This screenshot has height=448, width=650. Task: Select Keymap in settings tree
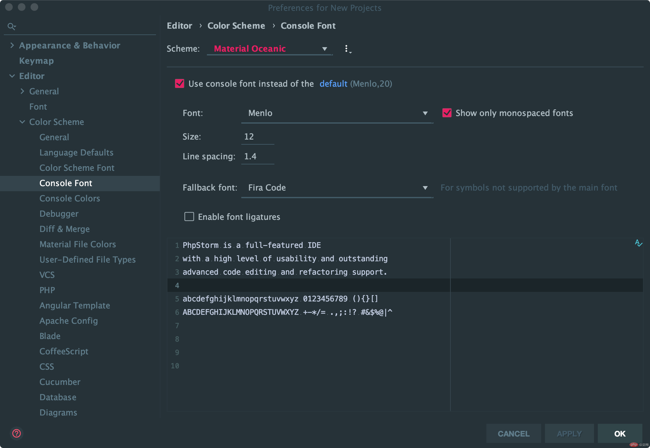[36, 61]
